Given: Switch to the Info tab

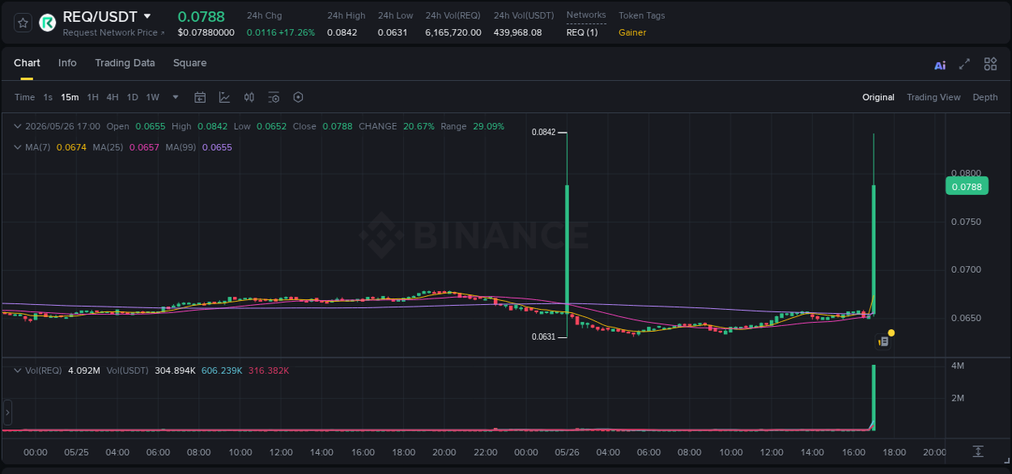Looking at the screenshot, I should point(67,63).
